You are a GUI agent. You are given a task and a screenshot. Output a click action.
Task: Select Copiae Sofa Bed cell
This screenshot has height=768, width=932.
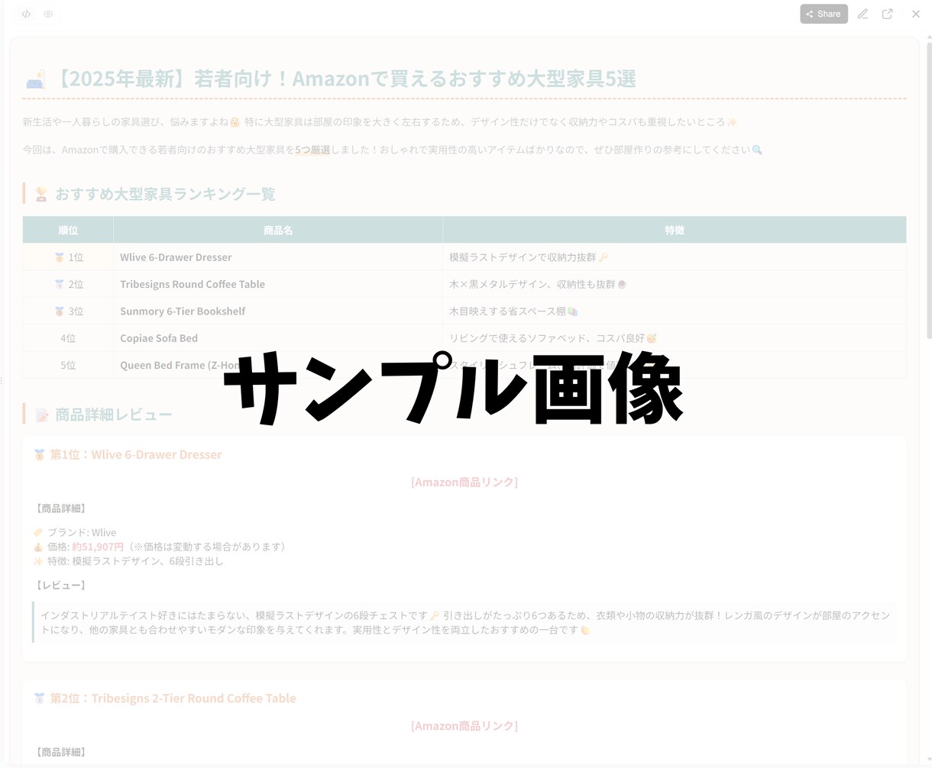click(x=278, y=337)
